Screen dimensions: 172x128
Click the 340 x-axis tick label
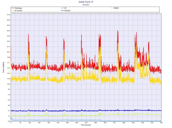[x=105, y=123]
